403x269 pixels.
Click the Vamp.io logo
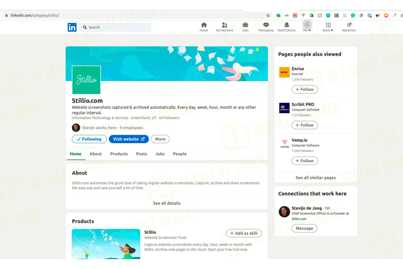coord(284,144)
